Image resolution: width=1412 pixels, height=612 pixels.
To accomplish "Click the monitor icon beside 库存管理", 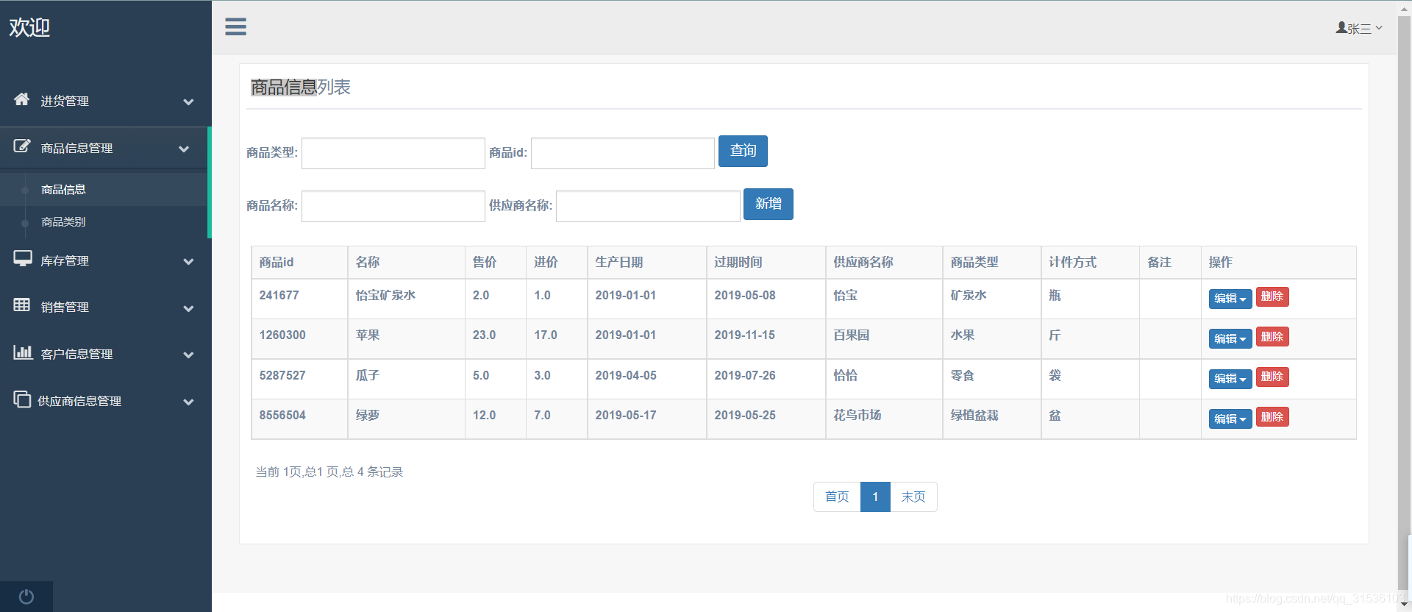I will click(x=23, y=258).
